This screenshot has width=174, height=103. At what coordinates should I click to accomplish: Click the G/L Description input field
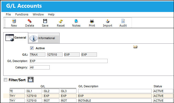(x=69, y=61)
